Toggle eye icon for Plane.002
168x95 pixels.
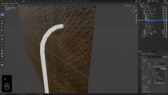(x=165, y=35)
